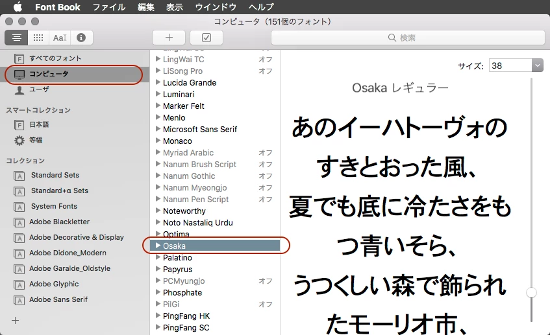Click the スマートコレクション section header

pos(38,110)
